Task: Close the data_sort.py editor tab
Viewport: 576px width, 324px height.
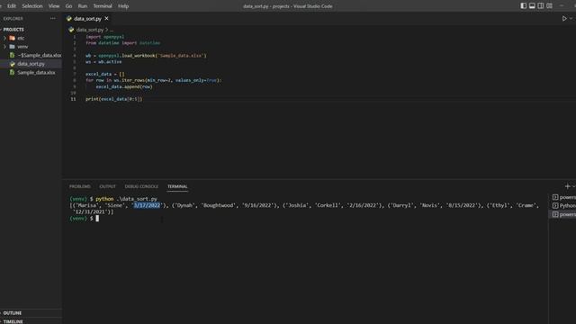Action: pyautogui.click(x=106, y=18)
